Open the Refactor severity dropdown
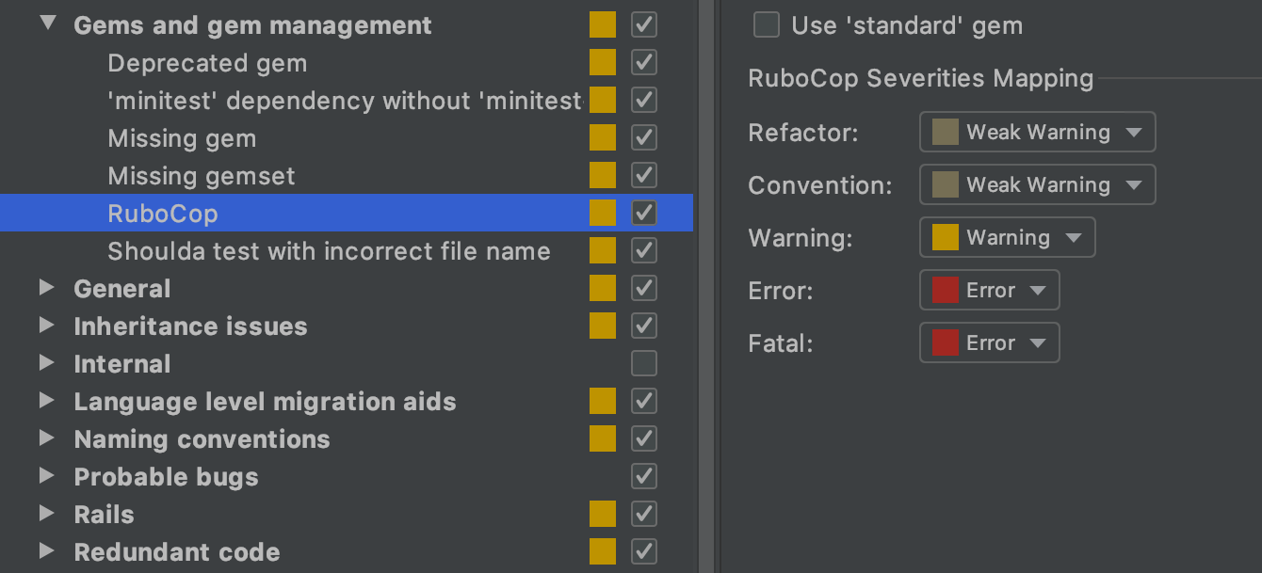This screenshot has width=1262, height=573. 1036,132
